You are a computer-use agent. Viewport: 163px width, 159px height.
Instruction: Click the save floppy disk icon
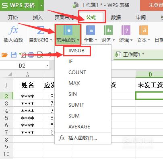[x=14, y=55]
